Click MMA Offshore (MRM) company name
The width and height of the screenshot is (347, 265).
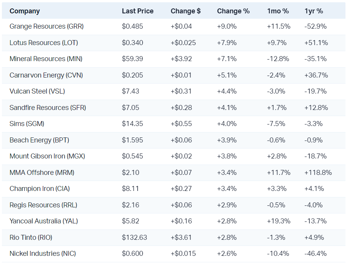pos(42,173)
